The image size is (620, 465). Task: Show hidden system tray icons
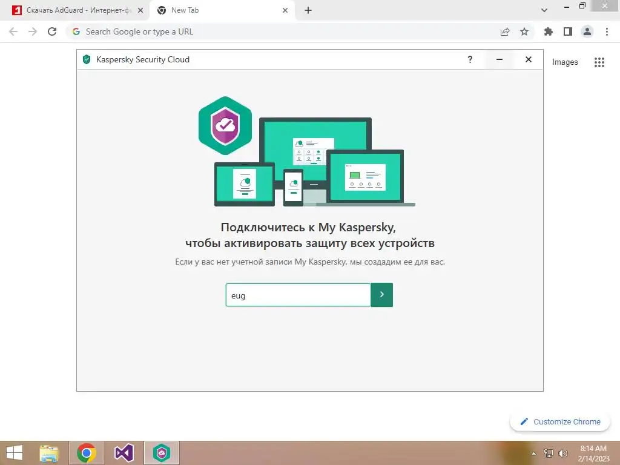coord(533,453)
